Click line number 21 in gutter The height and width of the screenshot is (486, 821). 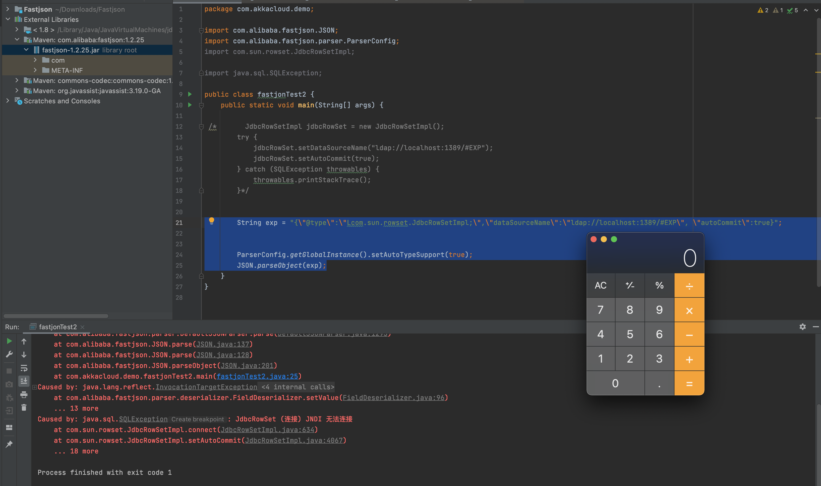tap(179, 223)
